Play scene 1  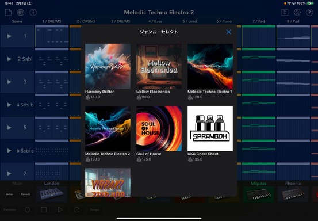coord(9,36)
